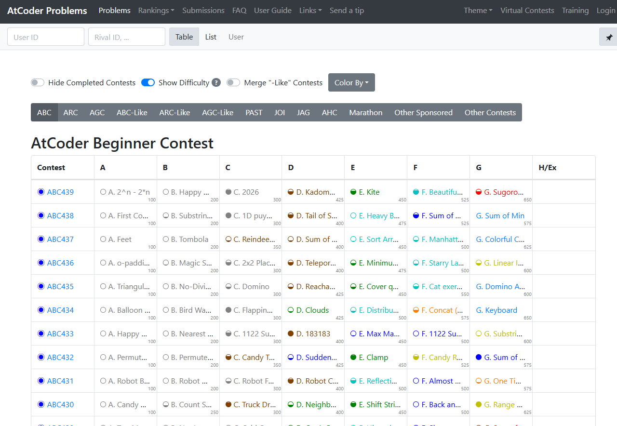Click the green difficulty circle for E. Clamp
Image resolution: width=617 pixels, height=426 pixels.
[x=353, y=357]
